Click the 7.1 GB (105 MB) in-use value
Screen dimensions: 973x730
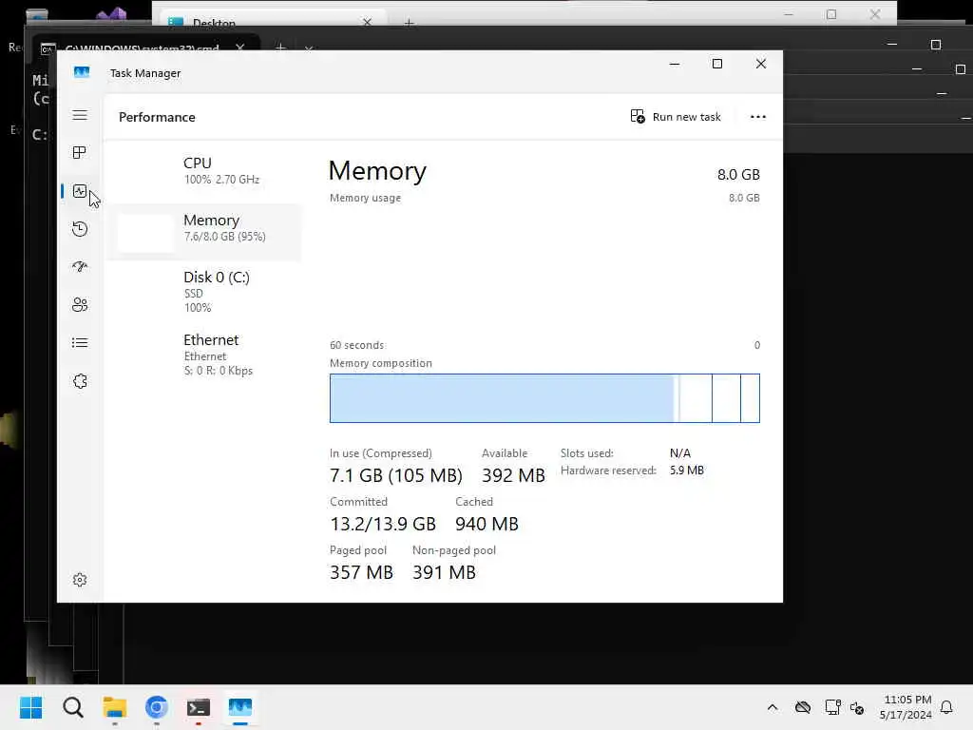pyautogui.click(x=396, y=475)
